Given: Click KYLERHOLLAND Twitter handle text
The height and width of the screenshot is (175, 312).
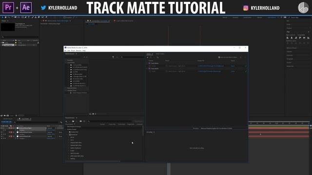Looking at the screenshot, I should coord(63,8).
